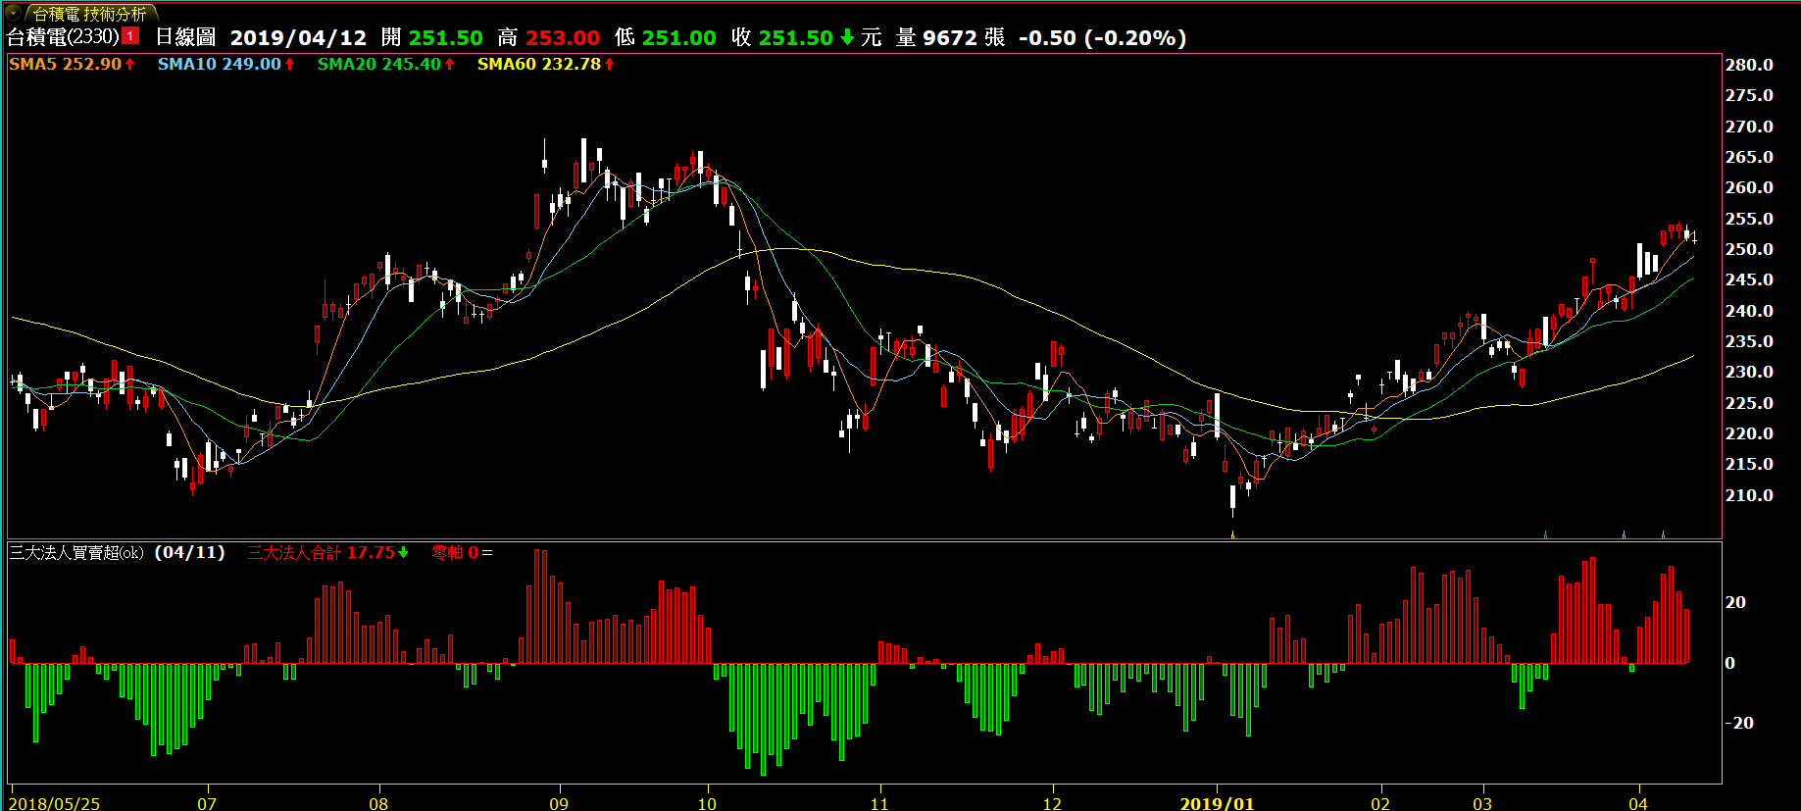
Task: Click the green down arrow after closing price
Action: (847, 37)
